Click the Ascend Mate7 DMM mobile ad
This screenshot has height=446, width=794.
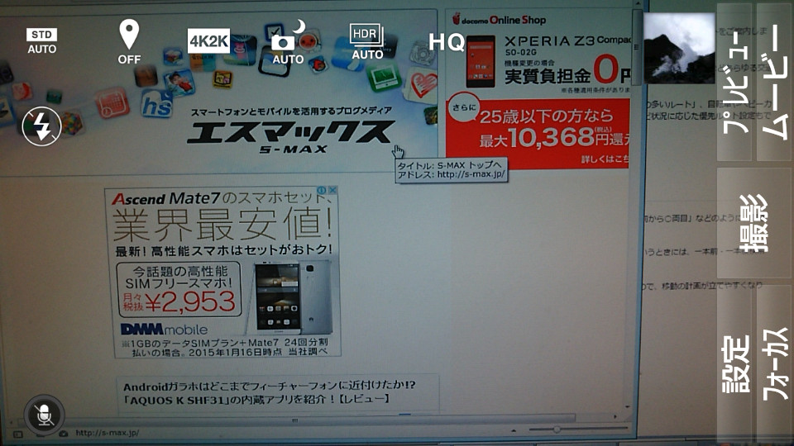222,272
